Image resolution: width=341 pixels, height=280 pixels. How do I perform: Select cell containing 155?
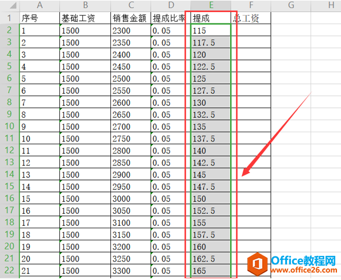210,223
